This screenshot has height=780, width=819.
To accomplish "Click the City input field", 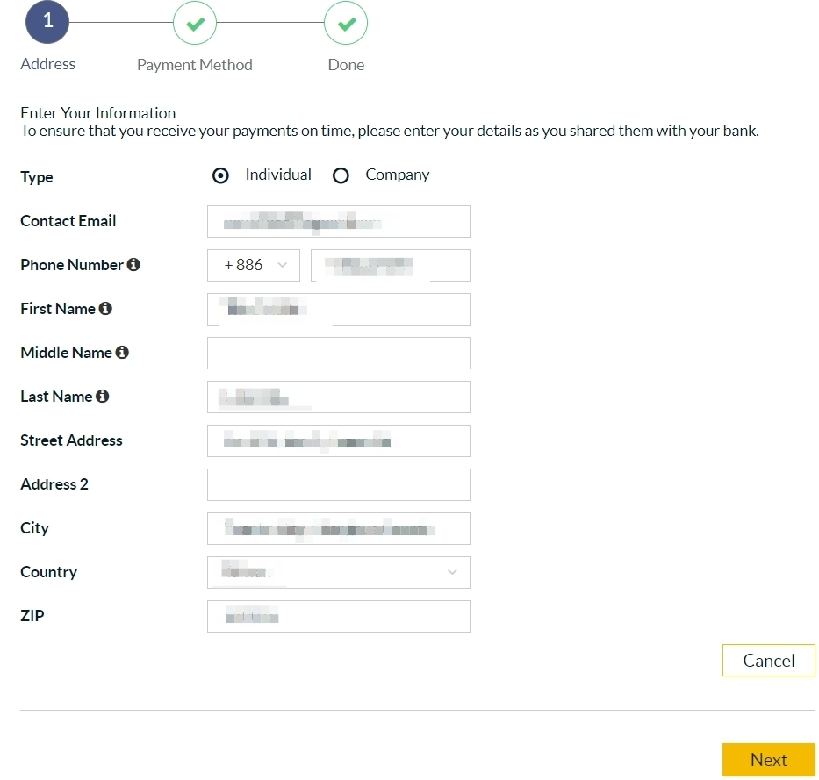I will pyautogui.click(x=339, y=528).
